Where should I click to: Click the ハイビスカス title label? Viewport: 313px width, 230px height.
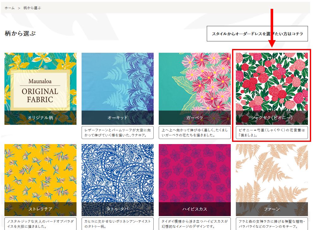195,209
